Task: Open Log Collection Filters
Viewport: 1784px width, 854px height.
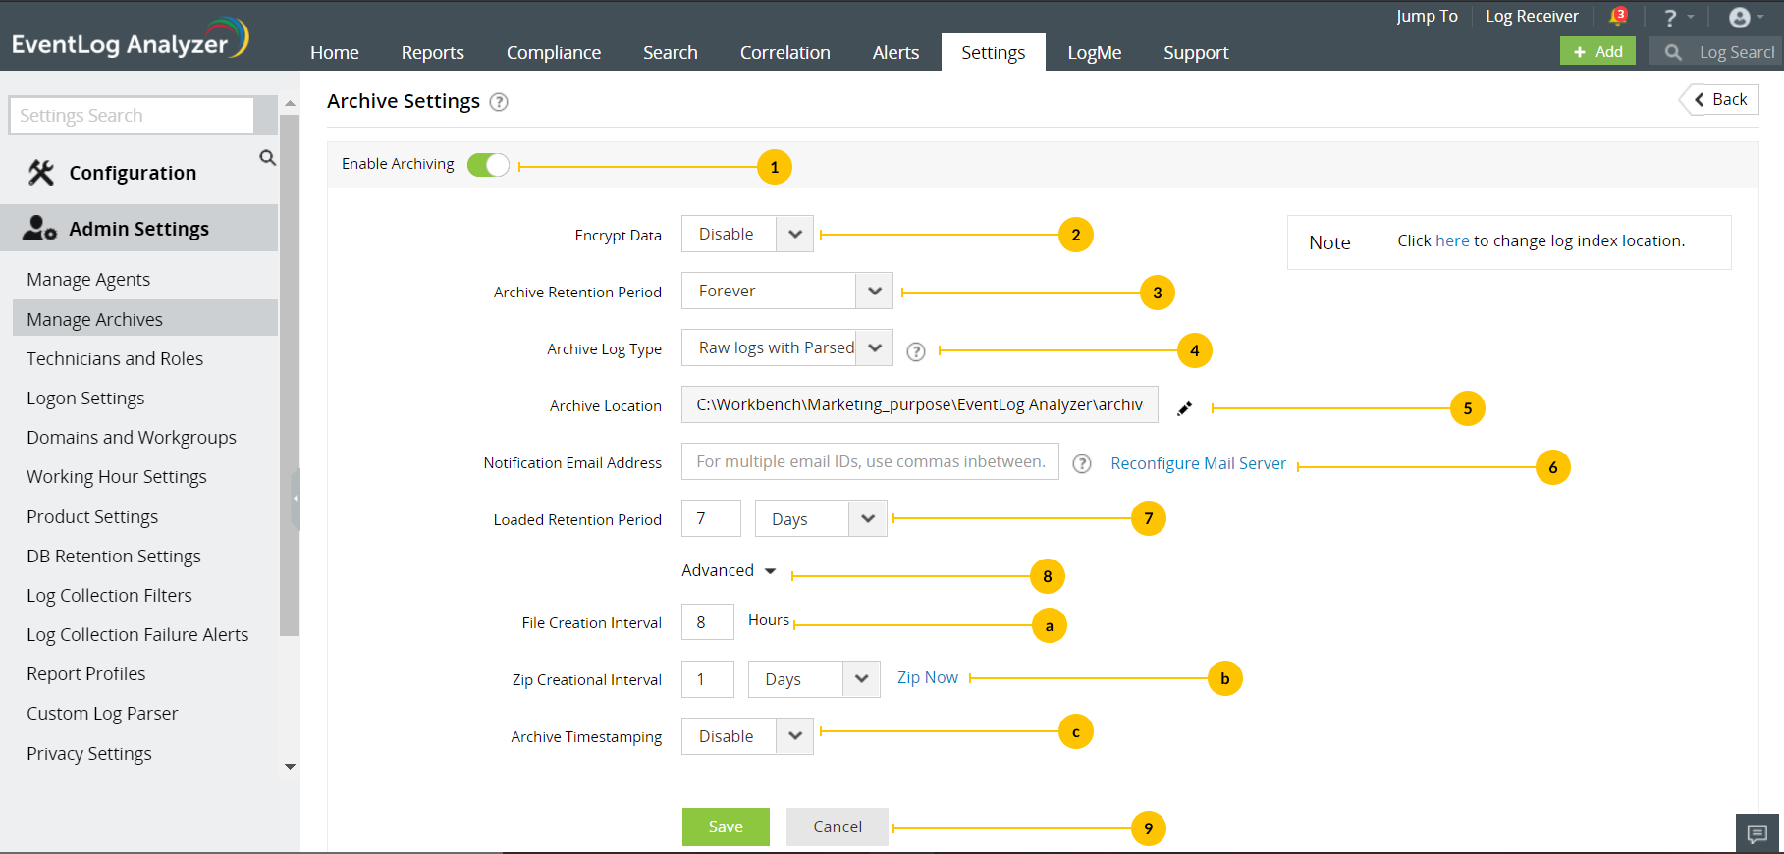Action: (x=109, y=595)
